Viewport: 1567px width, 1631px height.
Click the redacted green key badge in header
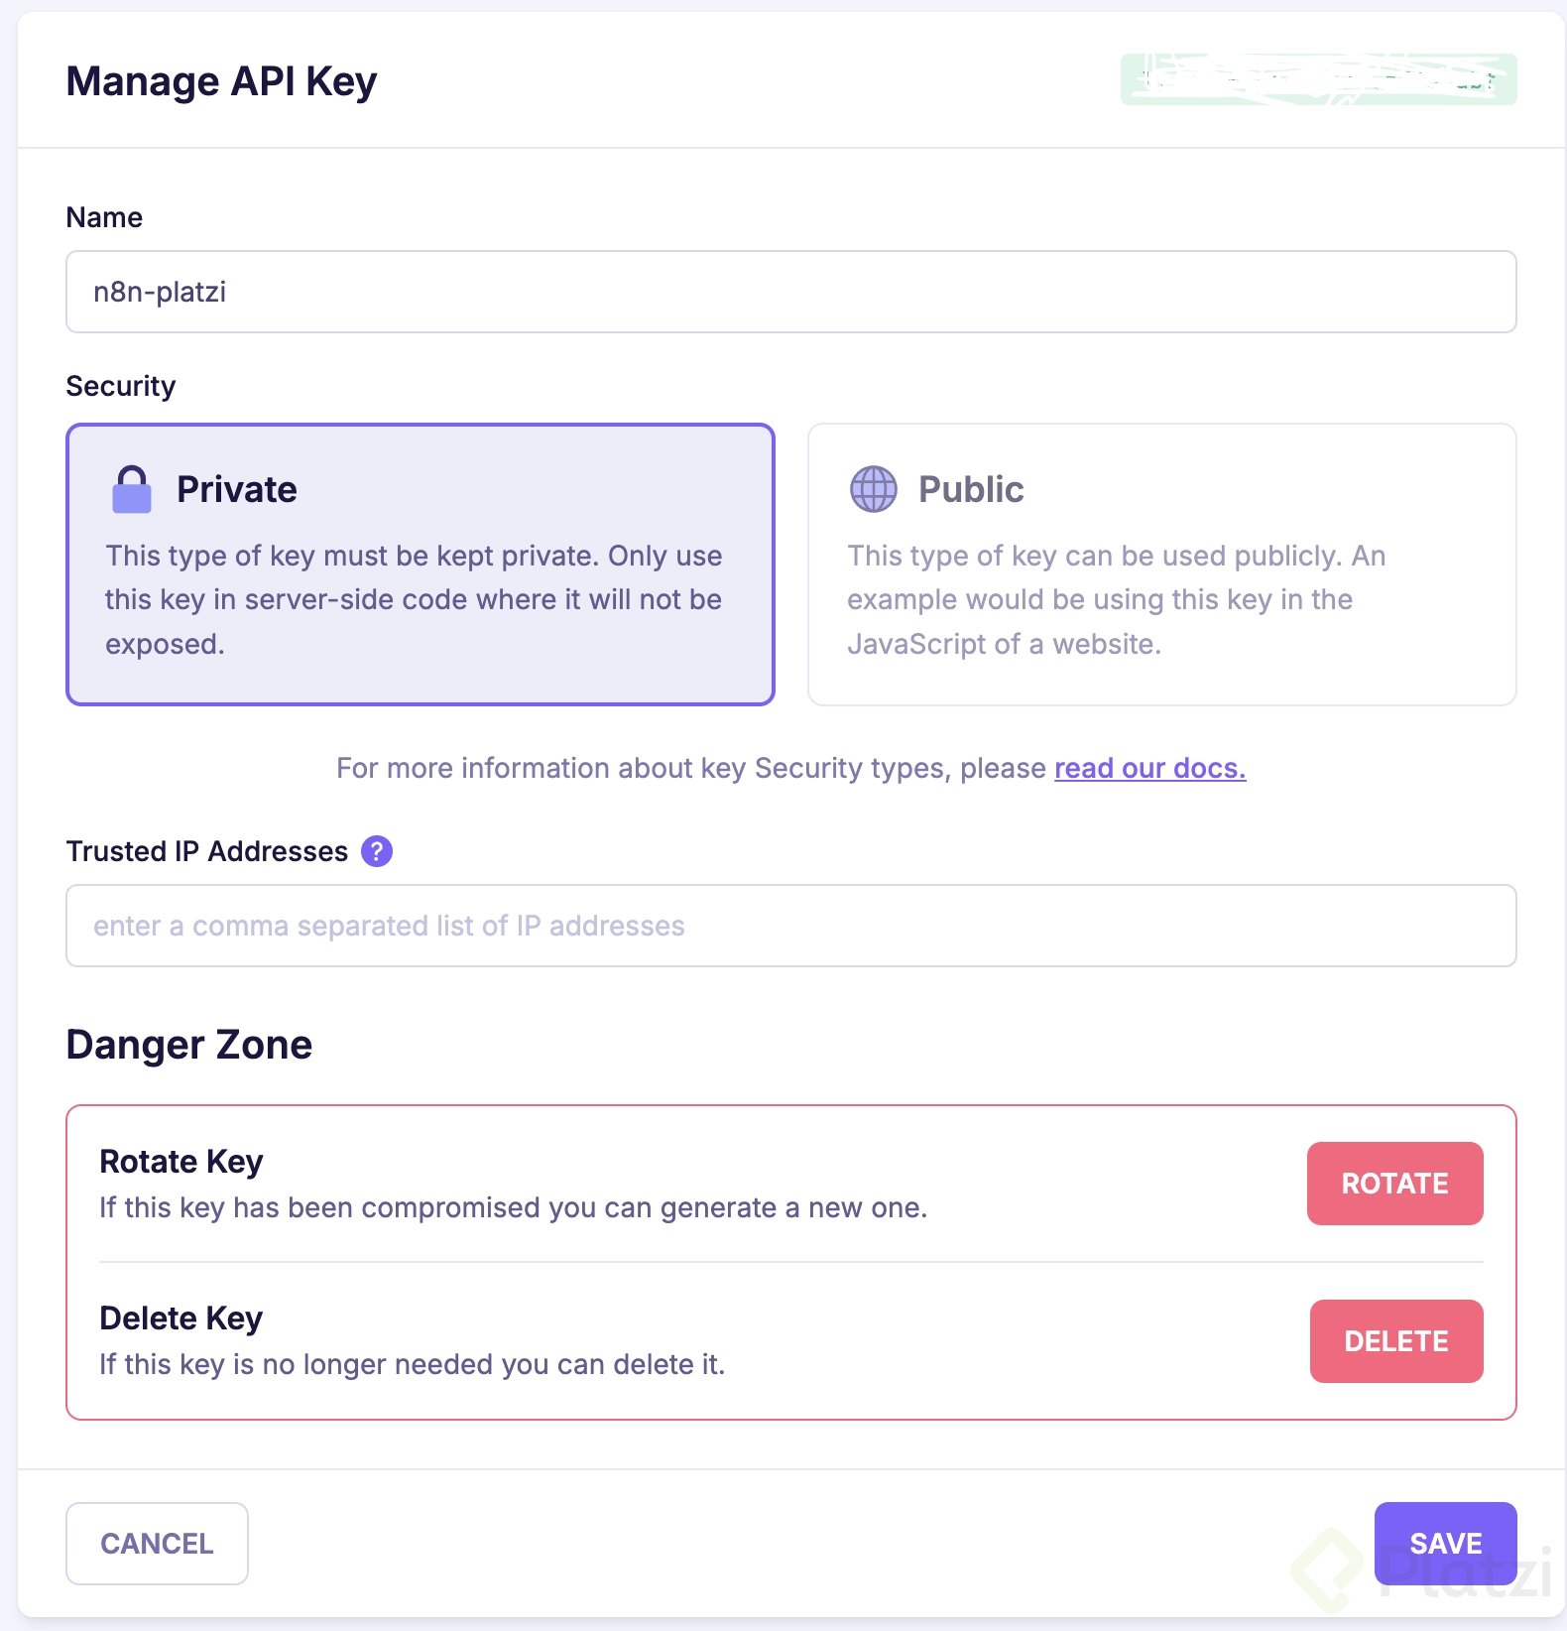point(1318,79)
